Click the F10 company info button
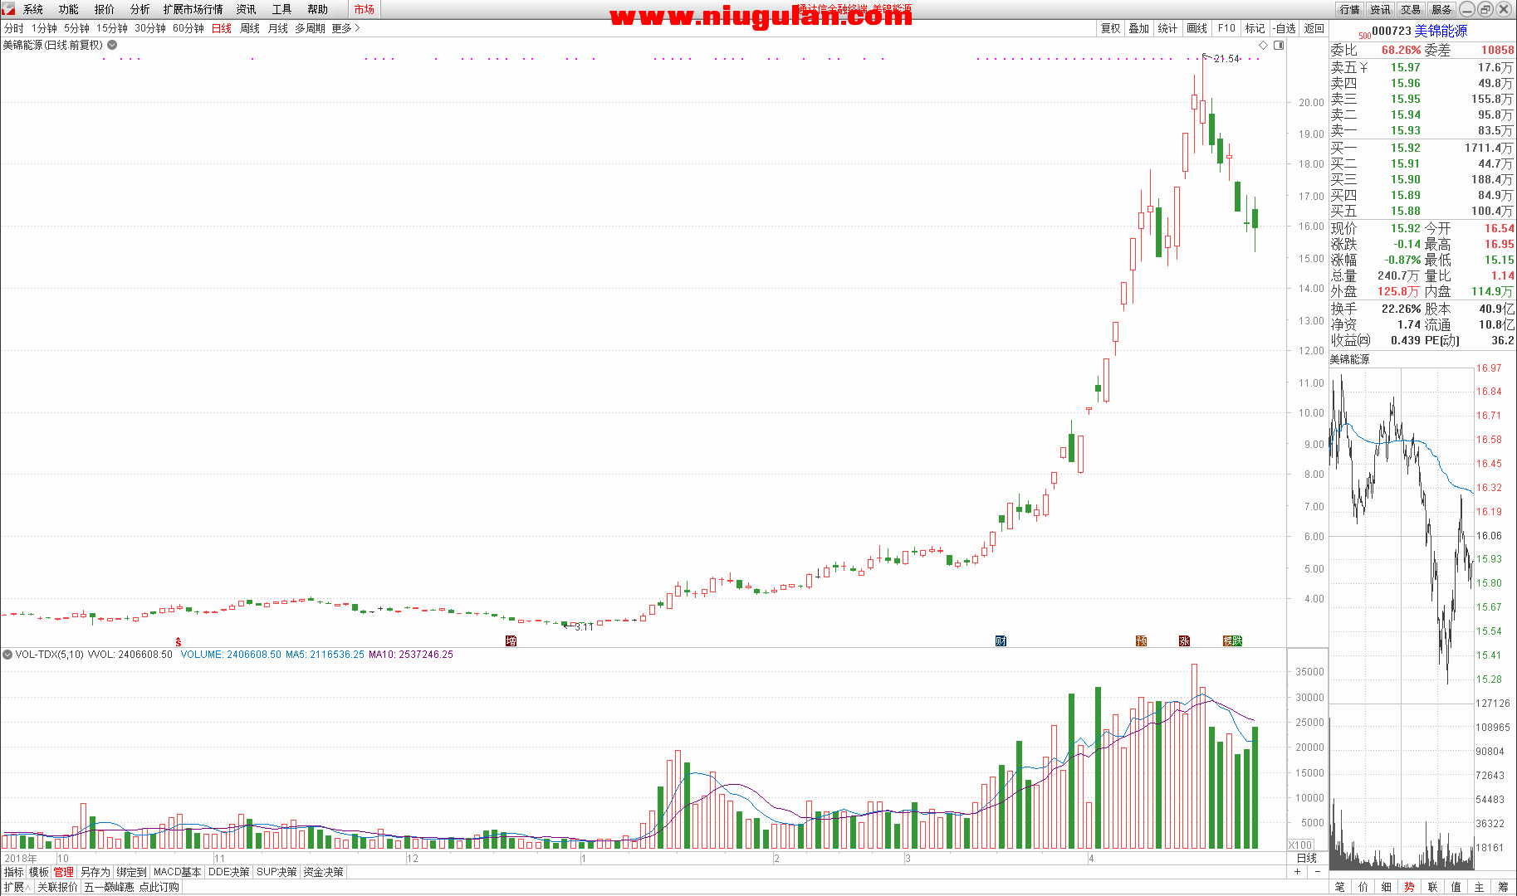The height and width of the screenshot is (896, 1517). coord(1226,28)
